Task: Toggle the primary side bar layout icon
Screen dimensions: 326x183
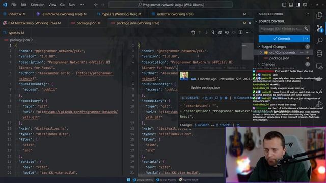Action: (284, 5)
